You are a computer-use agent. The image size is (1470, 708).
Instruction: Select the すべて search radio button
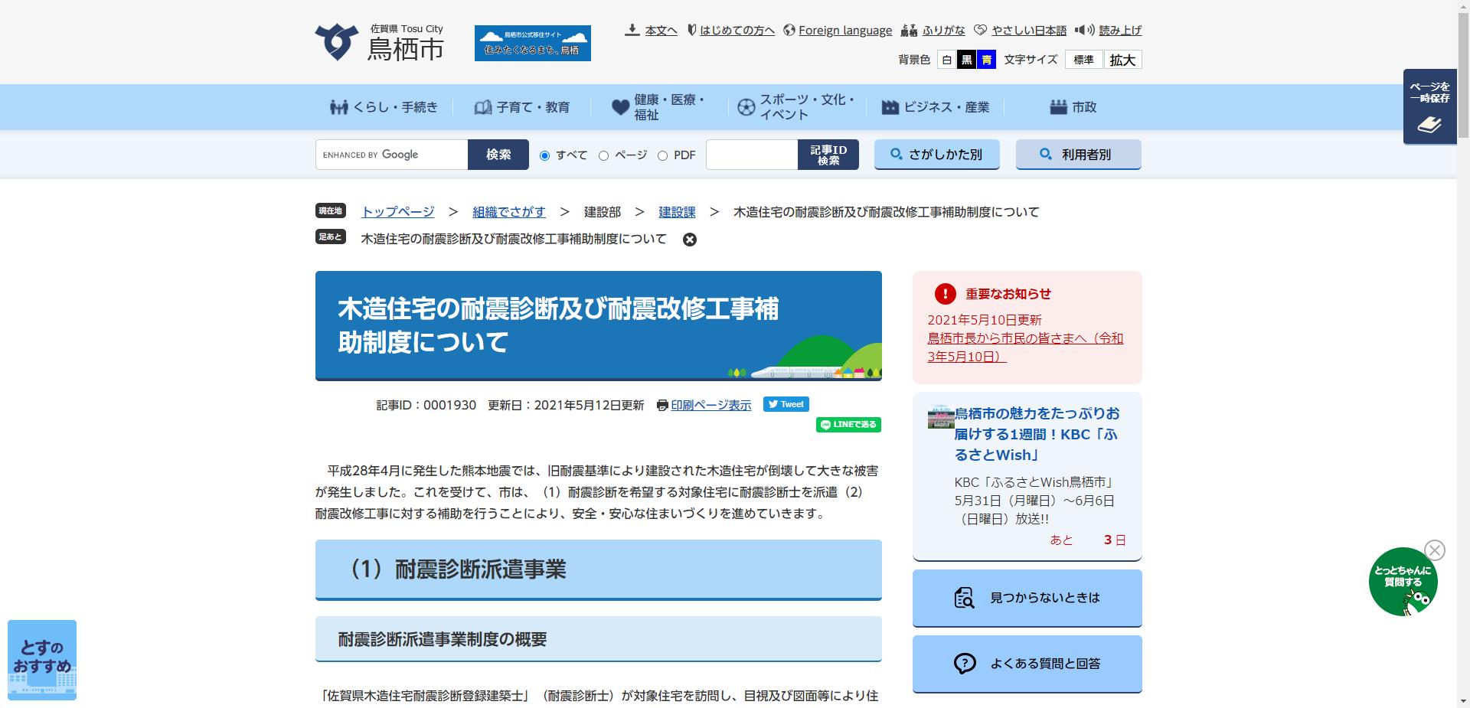pyautogui.click(x=545, y=155)
